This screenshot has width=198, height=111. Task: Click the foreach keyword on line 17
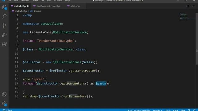(29, 84)
